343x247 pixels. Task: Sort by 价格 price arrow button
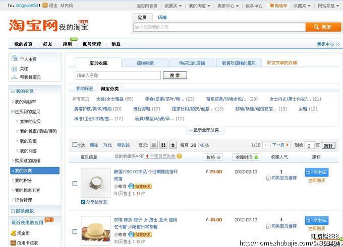(x=213, y=157)
